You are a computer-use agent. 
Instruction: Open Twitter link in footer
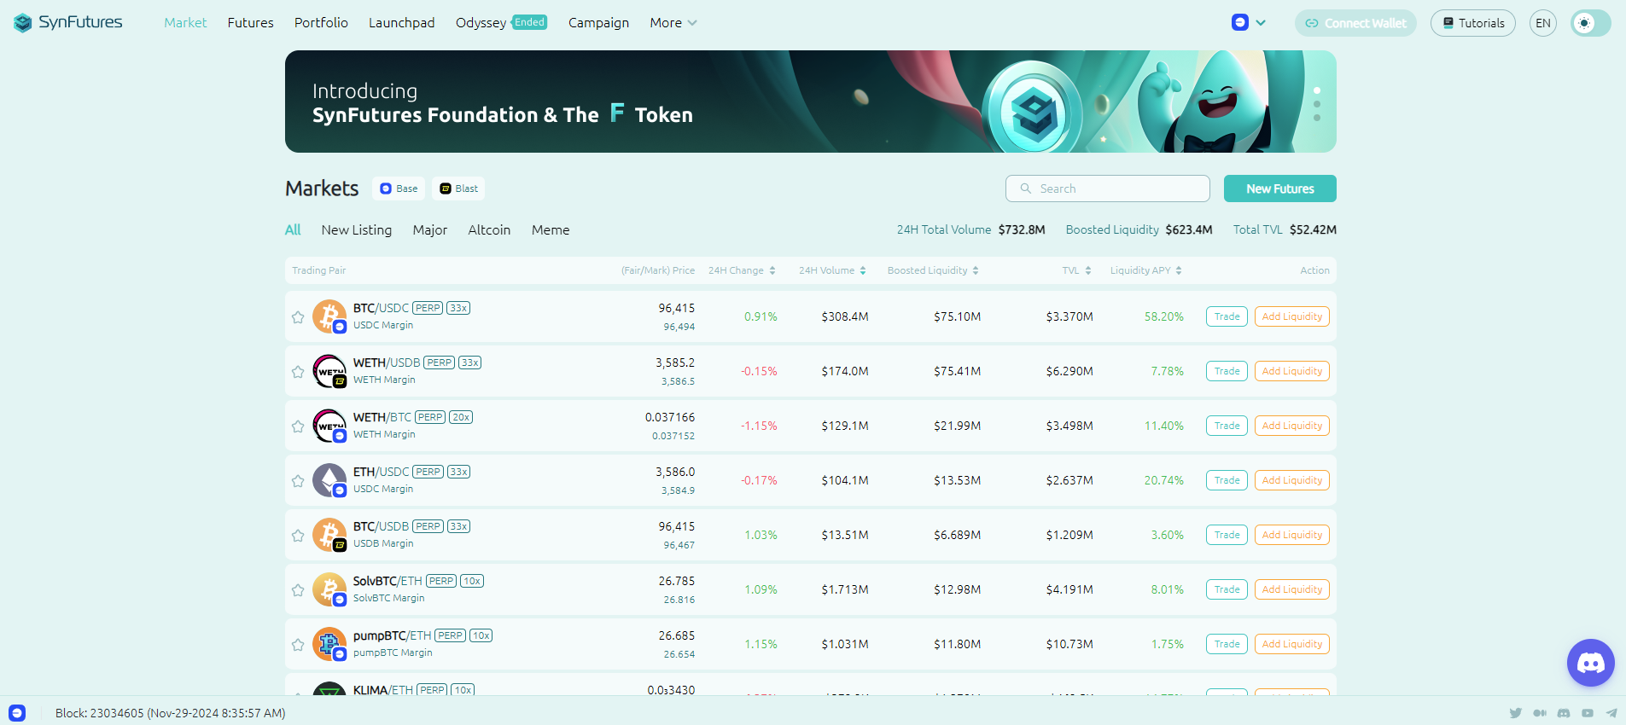pyautogui.click(x=1516, y=713)
